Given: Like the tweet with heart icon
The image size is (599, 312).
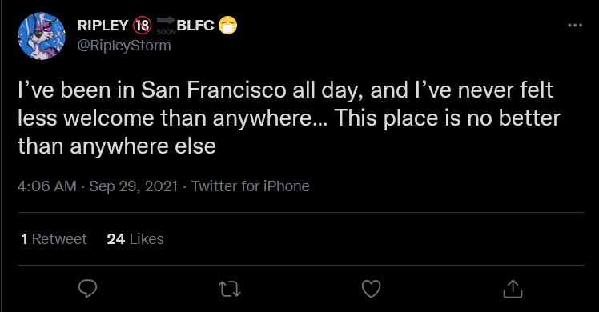Looking at the screenshot, I should (x=371, y=289).
